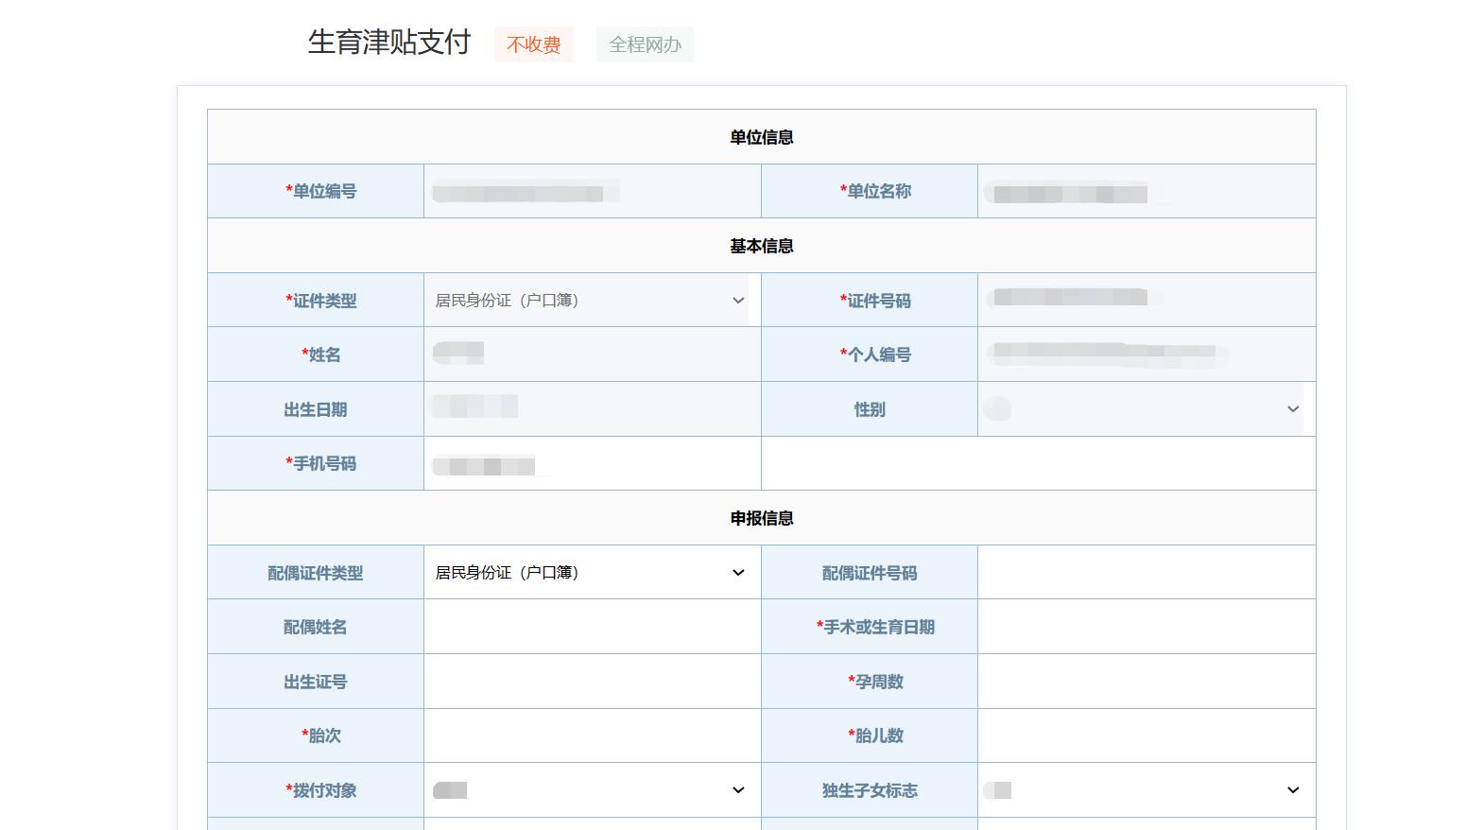This screenshot has height=830, width=1466.
Task: Open the 独生子女标志 dropdown
Action: click(x=1143, y=789)
